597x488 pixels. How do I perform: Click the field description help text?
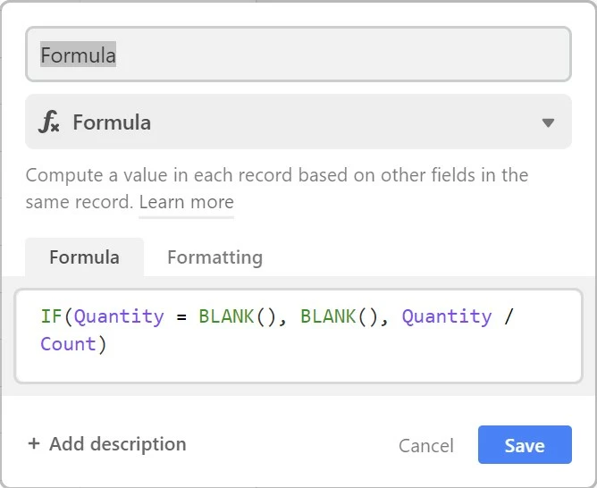[x=276, y=176]
